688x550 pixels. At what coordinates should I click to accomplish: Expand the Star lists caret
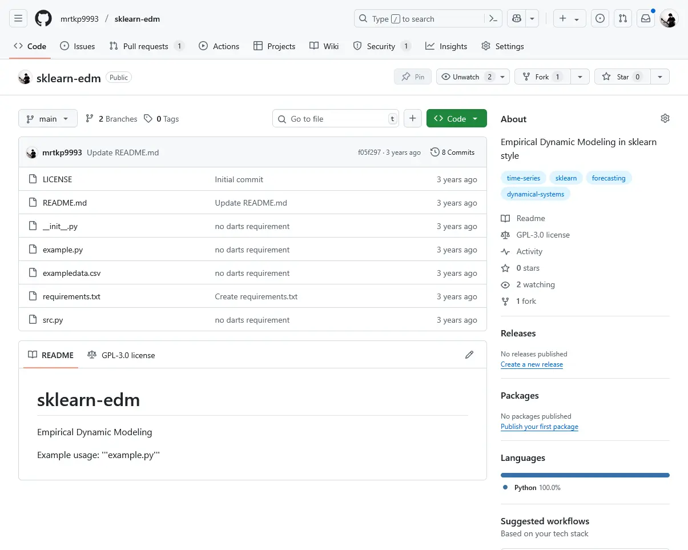pos(660,77)
